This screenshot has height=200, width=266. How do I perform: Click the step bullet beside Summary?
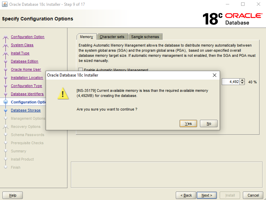tap(5, 151)
